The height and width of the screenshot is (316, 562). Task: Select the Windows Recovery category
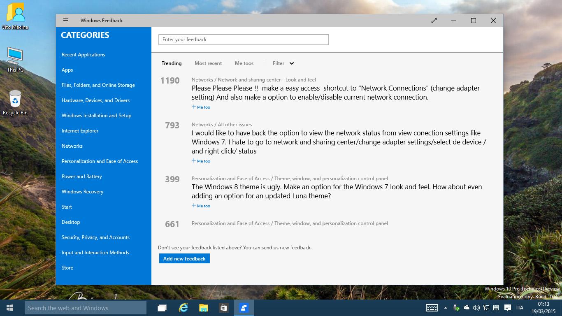point(83,192)
